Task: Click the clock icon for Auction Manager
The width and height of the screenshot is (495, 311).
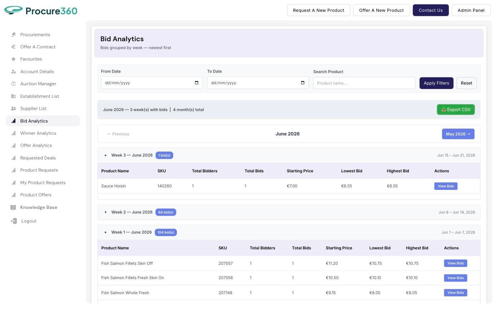Action: (14, 84)
